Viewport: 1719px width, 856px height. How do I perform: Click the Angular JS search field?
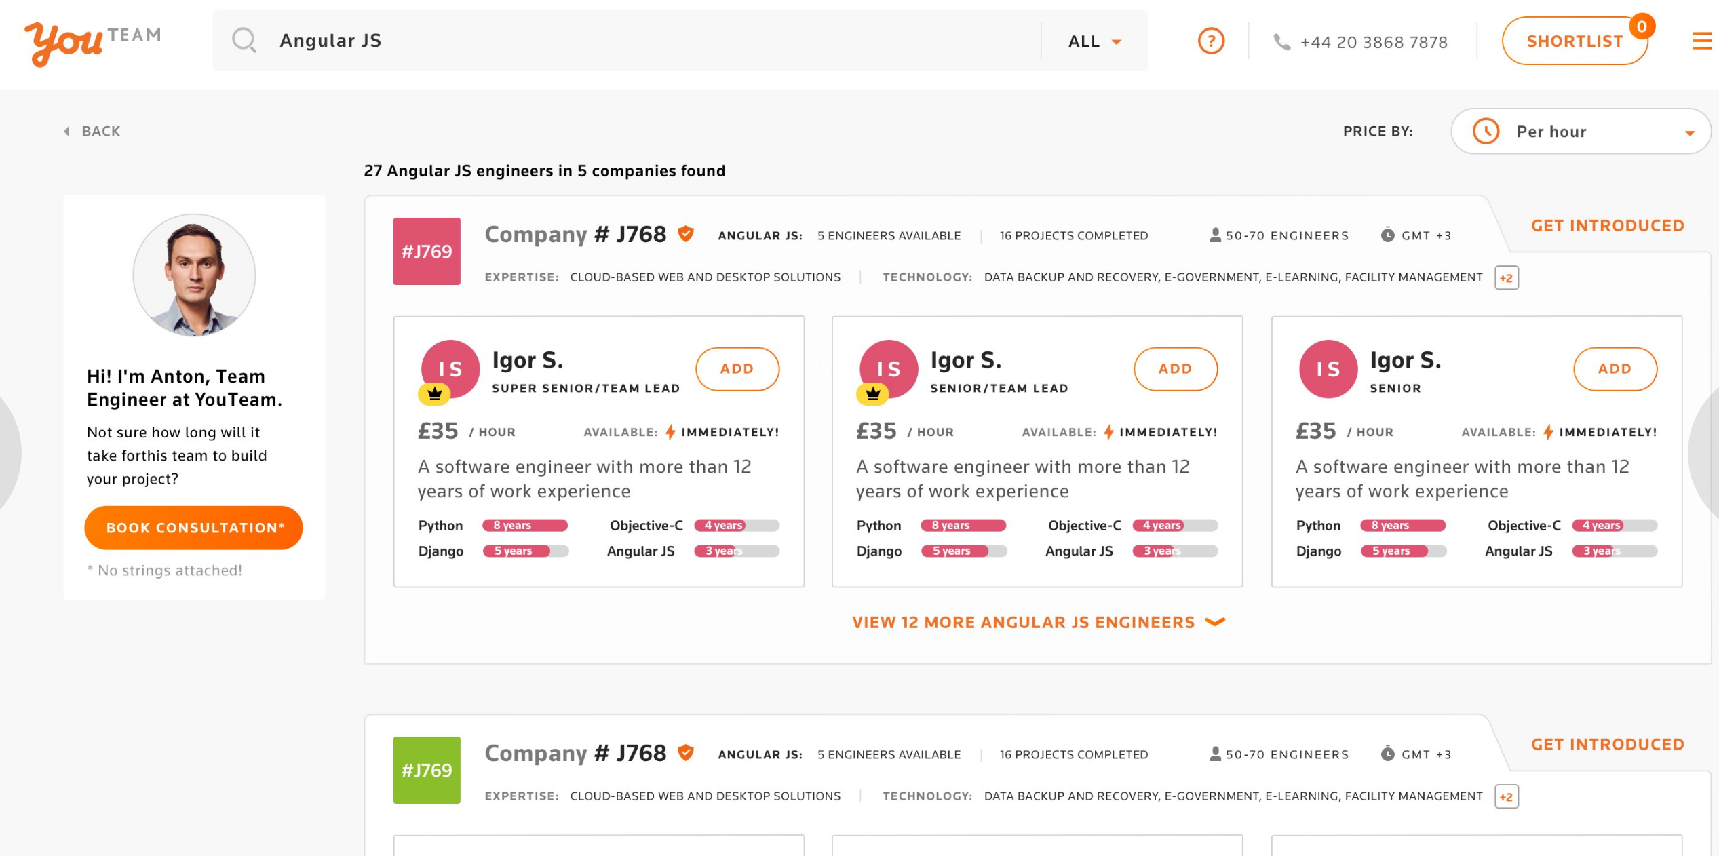pyautogui.click(x=627, y=41)
